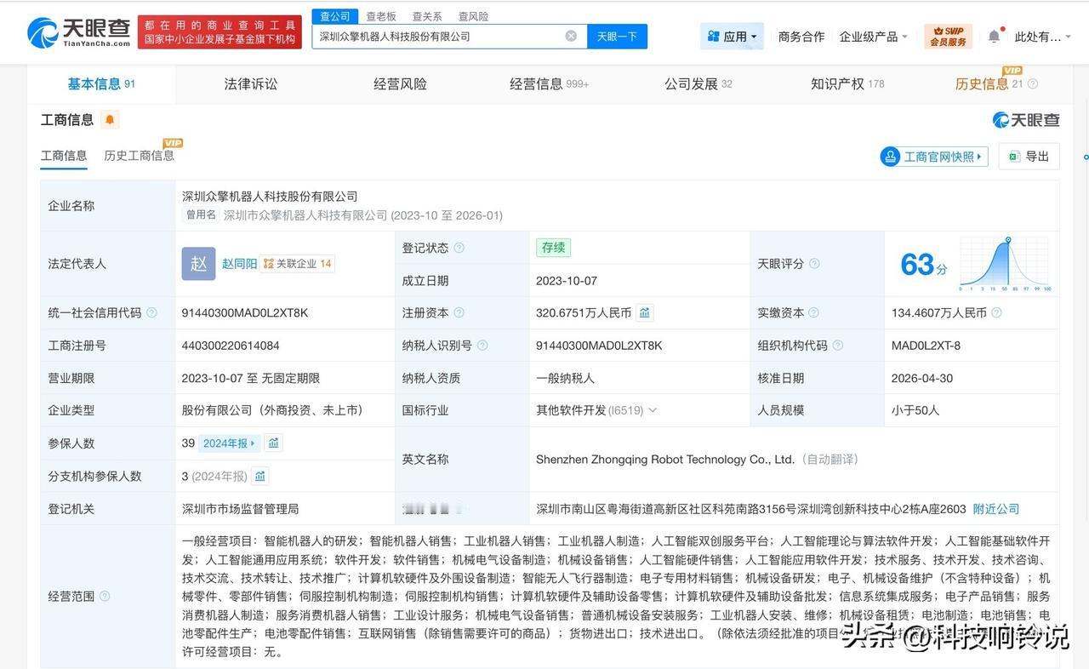The image size is (1089, 669).
Task: Click organization code MAD0L2XT-8
Action: coord(926,346)
